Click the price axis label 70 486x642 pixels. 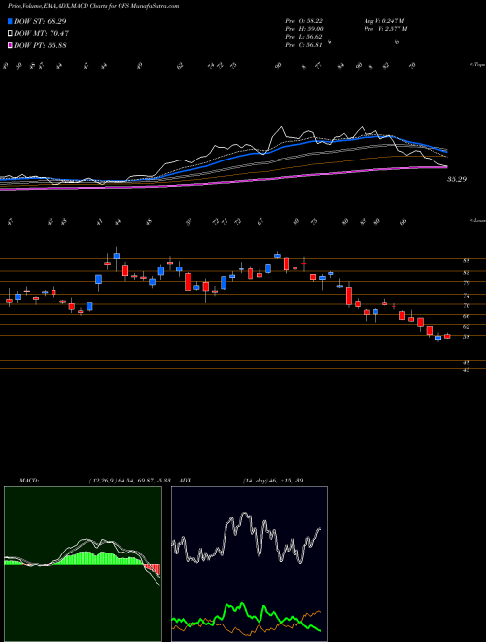[x=466, y=306]
